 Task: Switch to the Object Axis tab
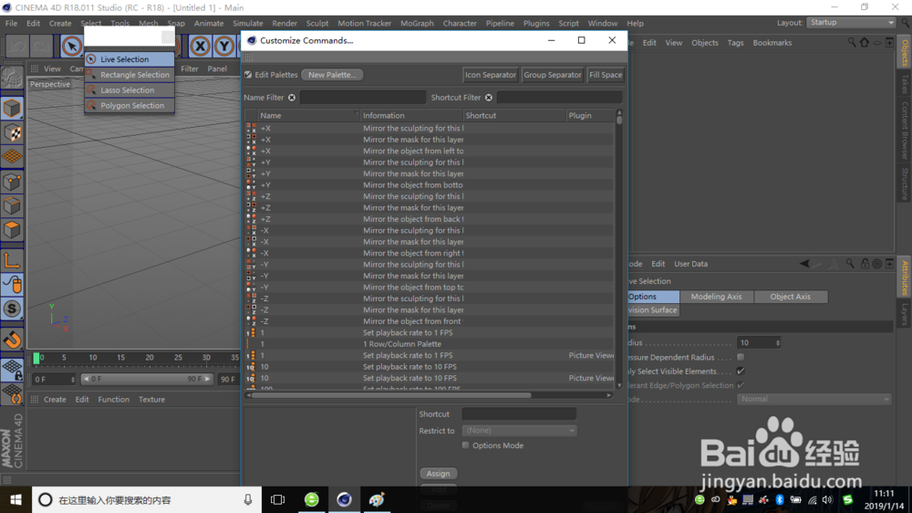pos(790,297)
